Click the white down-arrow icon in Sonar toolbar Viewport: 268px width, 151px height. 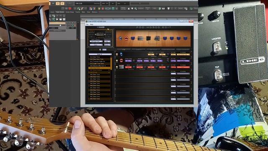click(132, 8)
